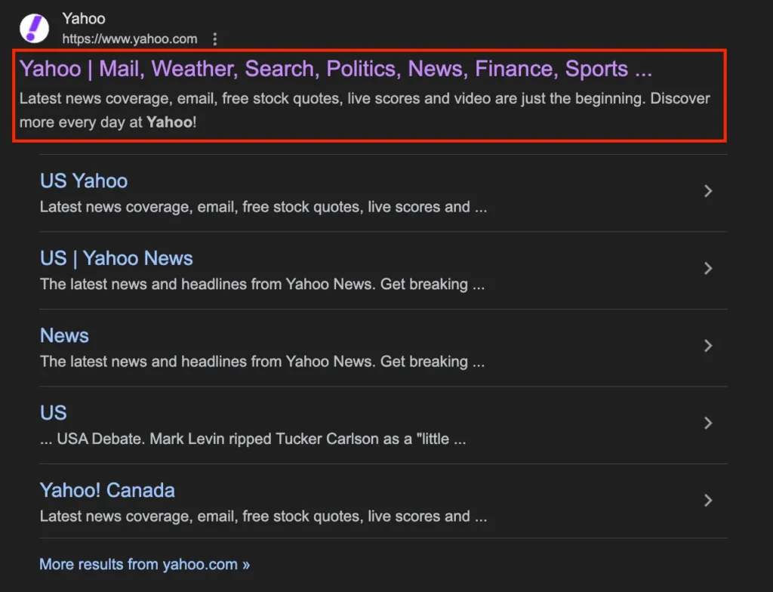The image size is (773, 592).
Task: Open the US | Yahoo News sitelink
Action: (x=116, y=258)
